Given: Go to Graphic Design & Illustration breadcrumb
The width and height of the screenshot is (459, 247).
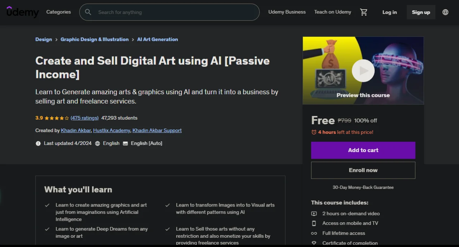Looking at the screenshot, I should pos(95,39).
